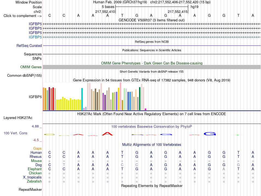Open the GENCODE V50lift37 track title
This screenshot has width=261, height=196.
coord(152,20)
